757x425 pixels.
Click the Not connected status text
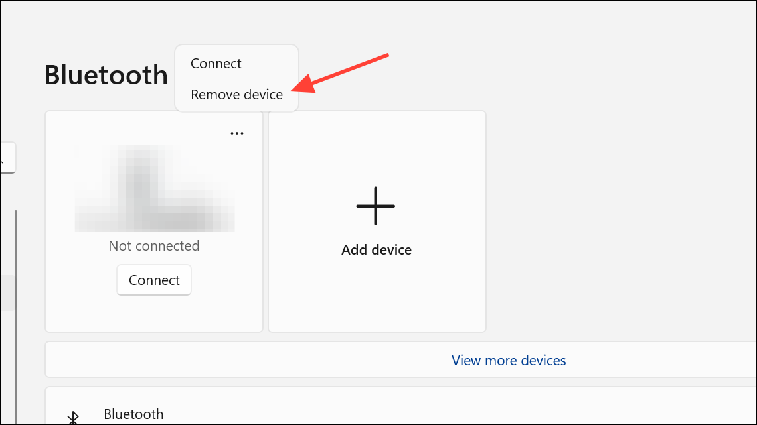coord(154,245)
